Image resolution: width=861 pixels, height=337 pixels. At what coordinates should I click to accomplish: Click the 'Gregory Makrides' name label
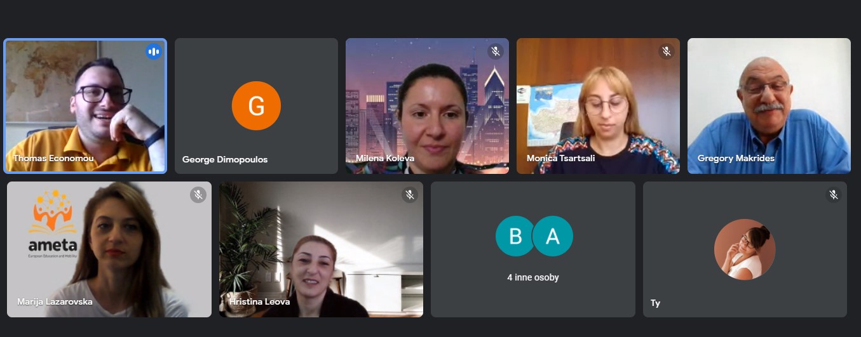tap(736, 158)
